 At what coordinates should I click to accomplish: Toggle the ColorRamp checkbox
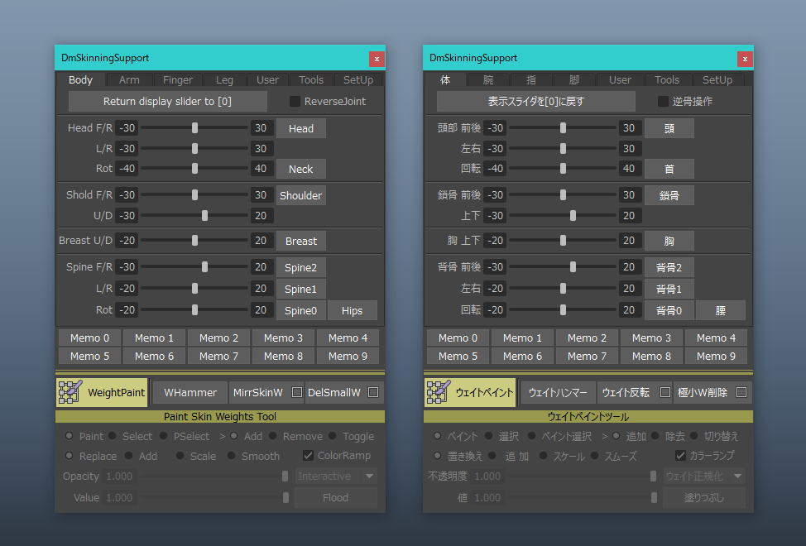coord(308,455)
